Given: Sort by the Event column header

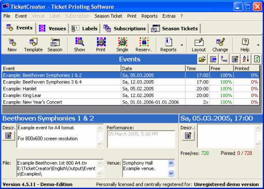Looking at the screenshot, I should coord(61,69).
